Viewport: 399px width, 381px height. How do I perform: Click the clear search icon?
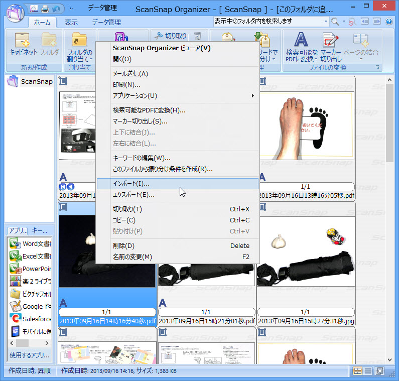click(352, 22)
